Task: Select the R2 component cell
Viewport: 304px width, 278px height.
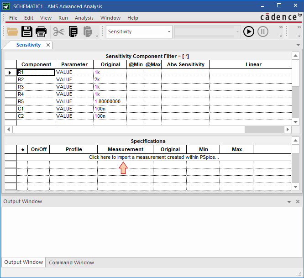Action: point(36,80)
